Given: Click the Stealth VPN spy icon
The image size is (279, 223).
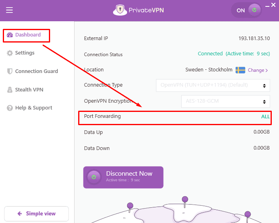Looking at the screenshot, I should pos(10,89).
